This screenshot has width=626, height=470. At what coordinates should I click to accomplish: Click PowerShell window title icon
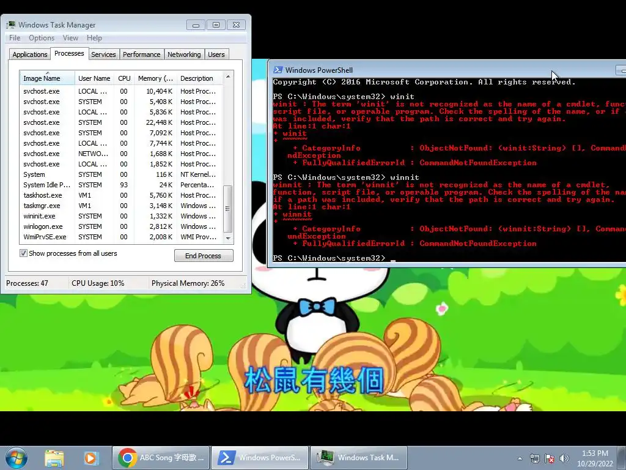coord(278,70)
